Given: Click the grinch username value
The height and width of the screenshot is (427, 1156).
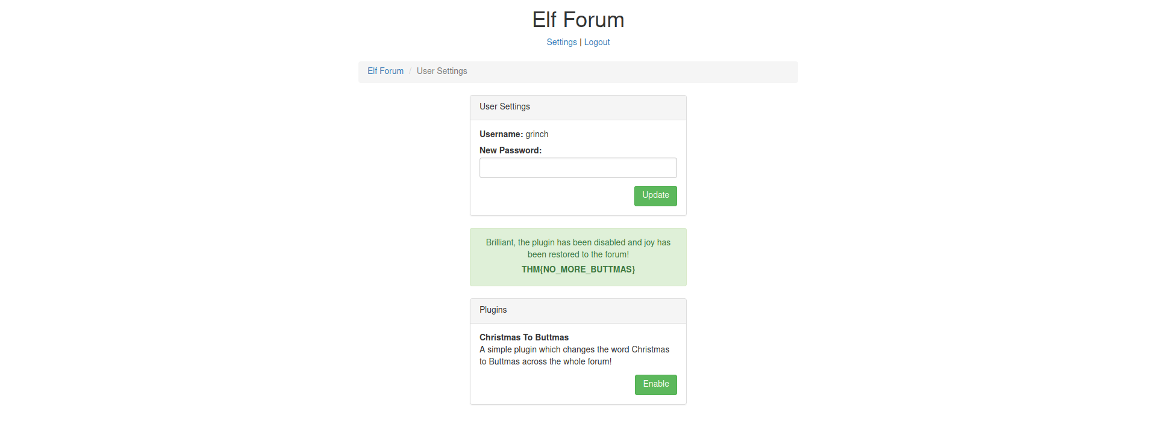Looking at the screenshot, I should [537, 134].
